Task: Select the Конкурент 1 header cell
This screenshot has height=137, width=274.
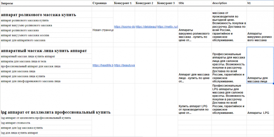Action: tap(124, 3)
